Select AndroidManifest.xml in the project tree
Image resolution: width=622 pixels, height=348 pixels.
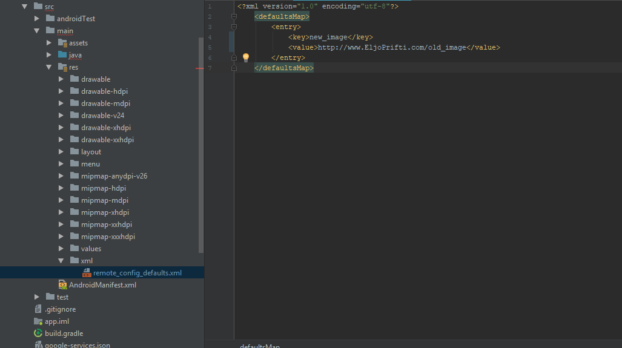pyautogui.click(x=102, y=284)
